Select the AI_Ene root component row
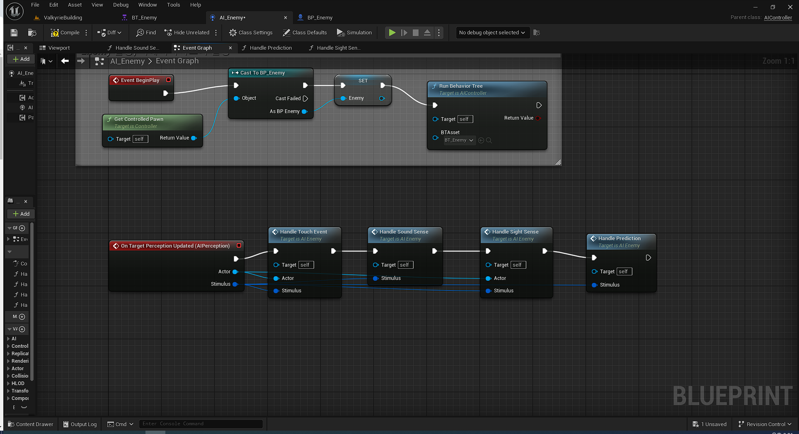The width and height of the screenshot is (799, 434). click(x=22, y=73)
